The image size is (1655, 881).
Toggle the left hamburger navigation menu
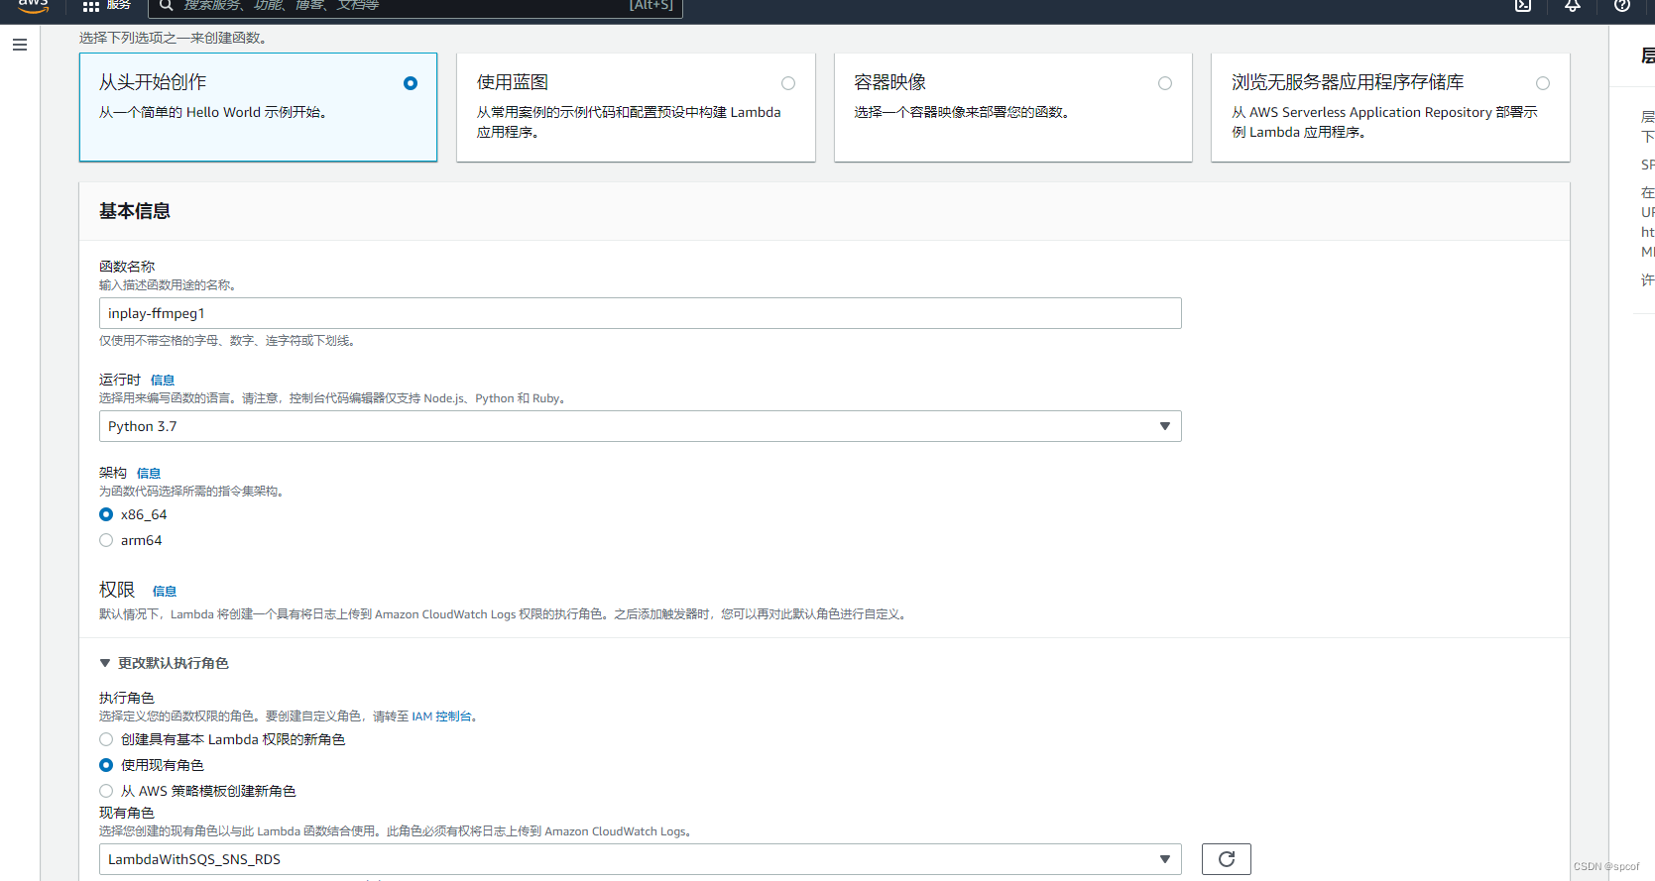point(20,45)
